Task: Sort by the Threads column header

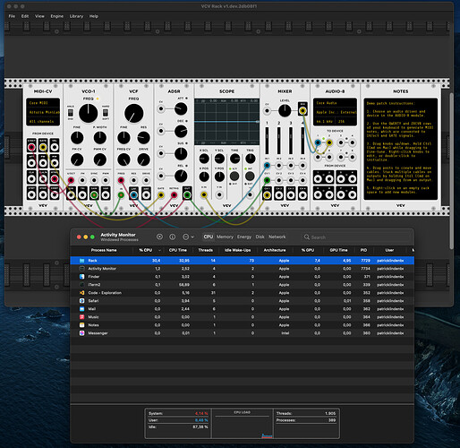Action: pyautogui.click(x=206, y=250)
